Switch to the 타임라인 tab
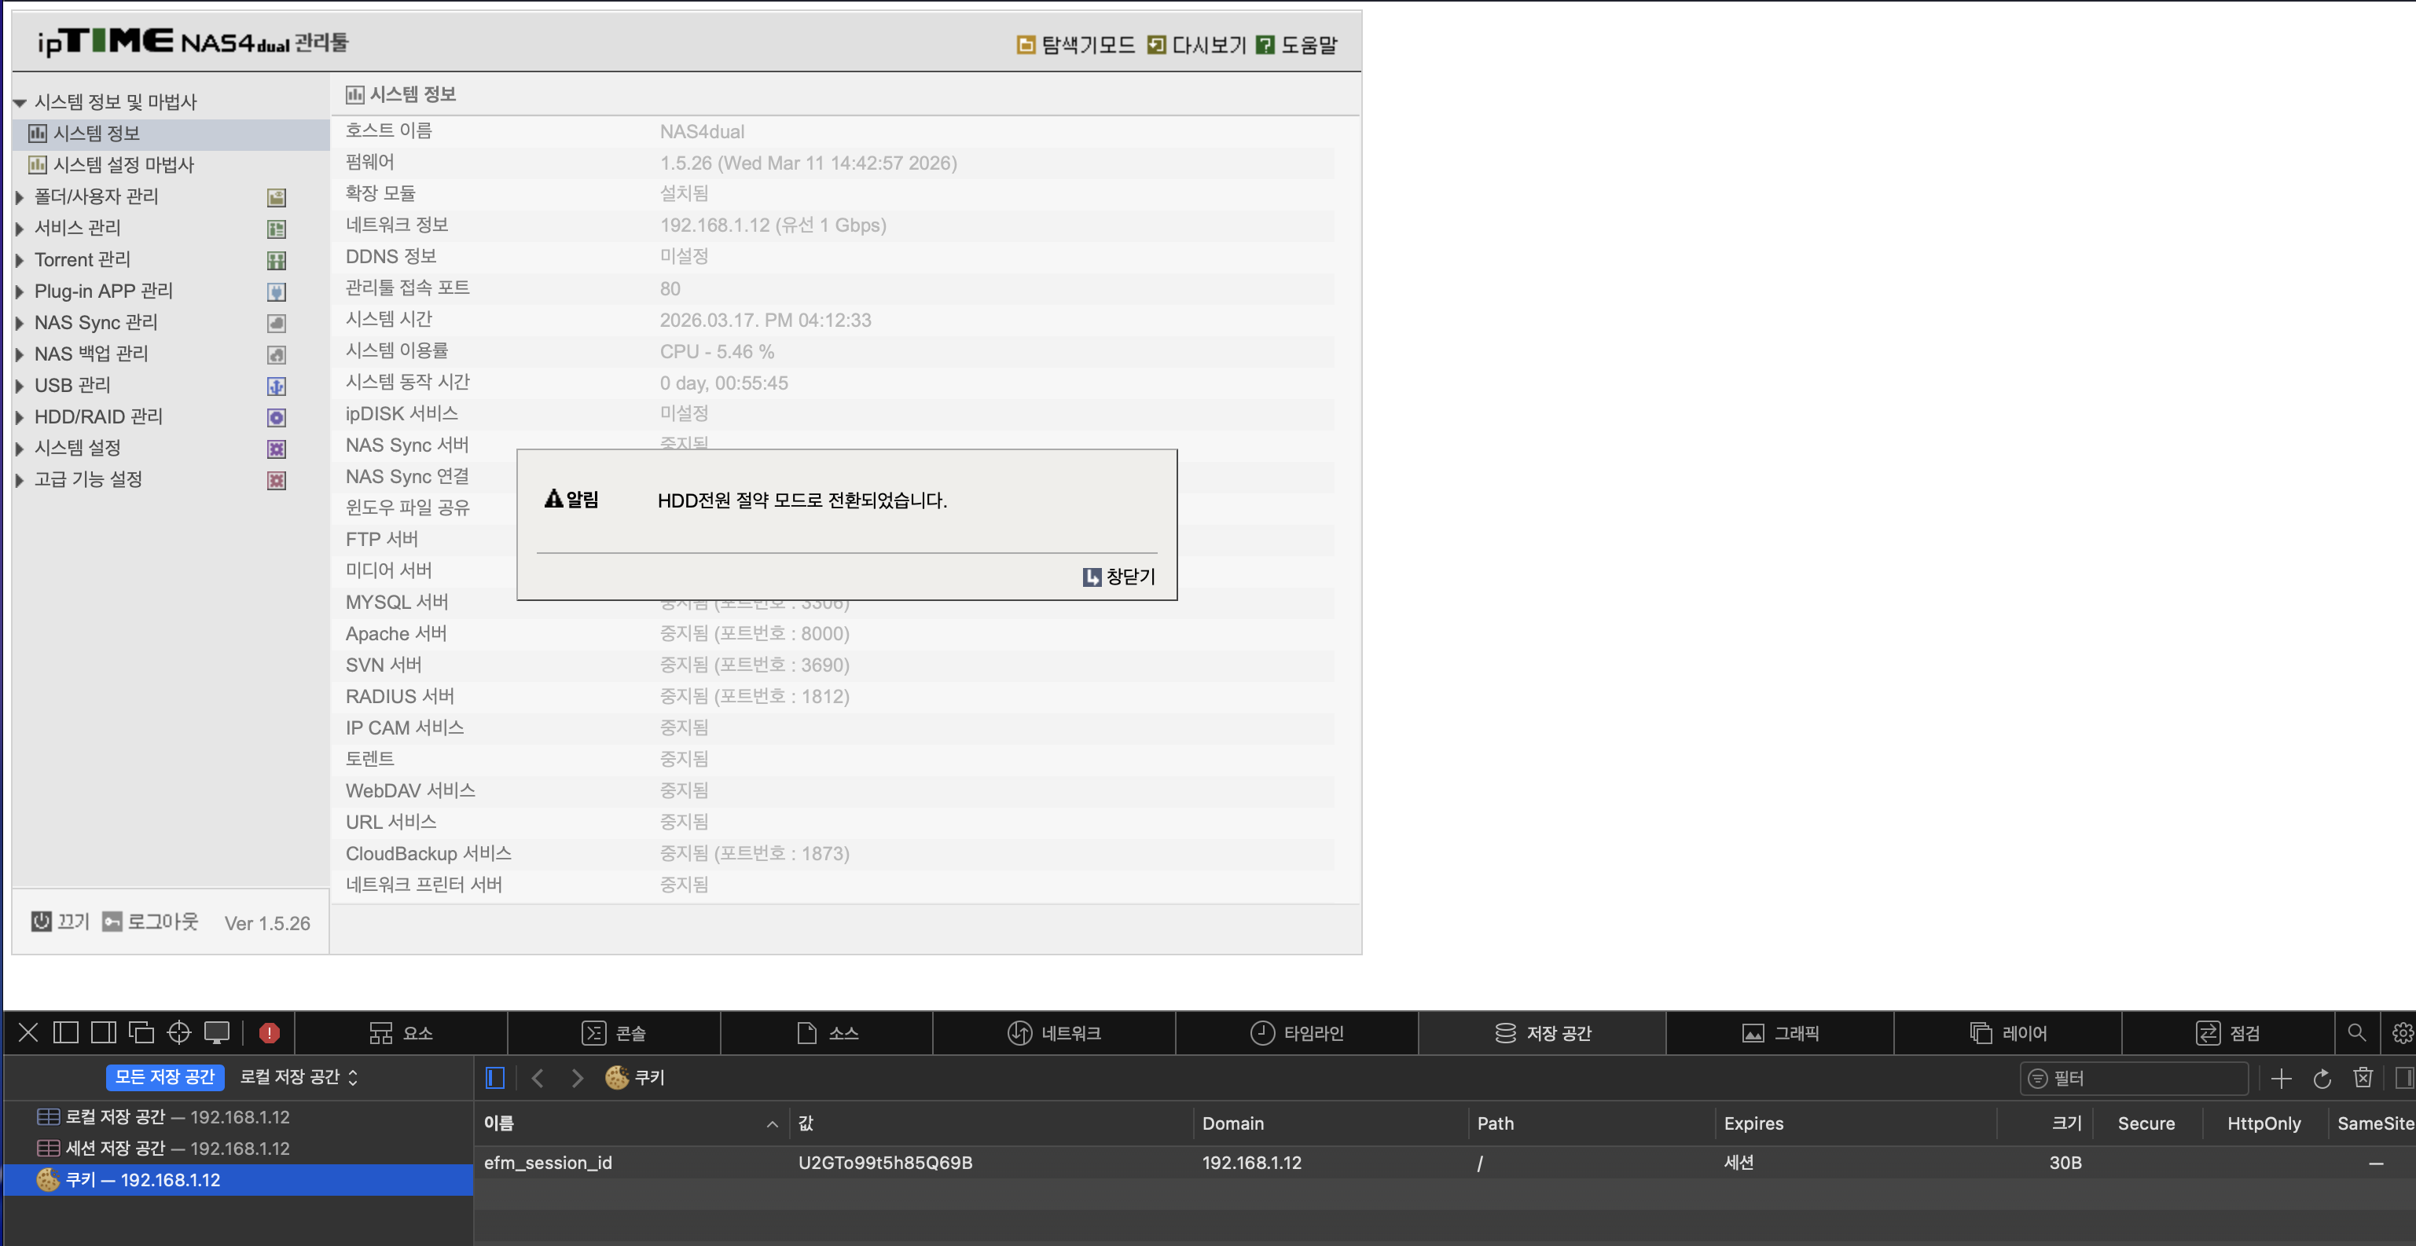 point(1297,1032)
